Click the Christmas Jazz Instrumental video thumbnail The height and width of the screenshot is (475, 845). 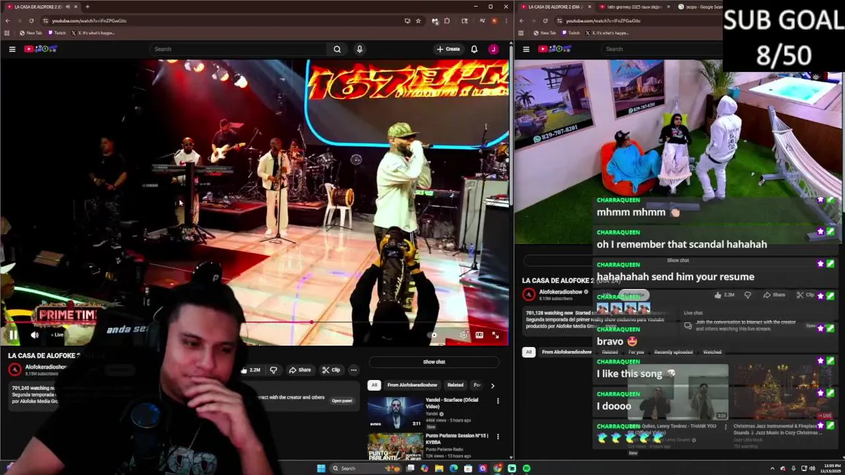coord(782,392)
